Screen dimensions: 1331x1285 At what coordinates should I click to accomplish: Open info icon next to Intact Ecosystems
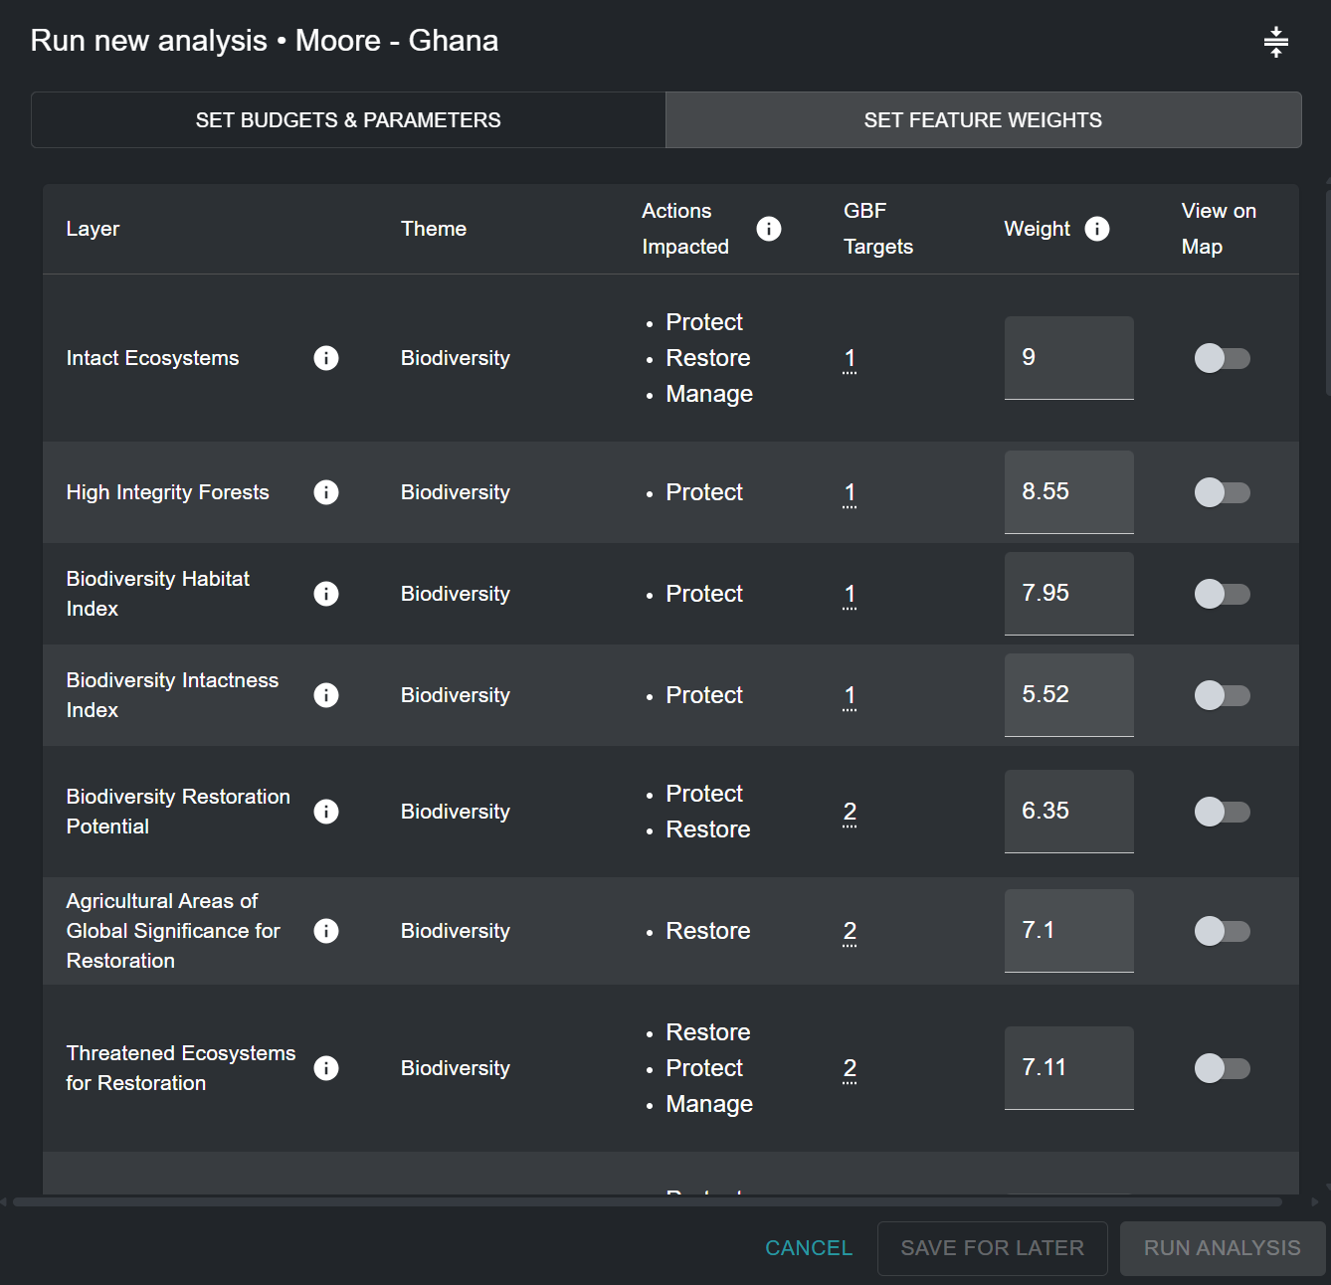(x=326, y=358)
